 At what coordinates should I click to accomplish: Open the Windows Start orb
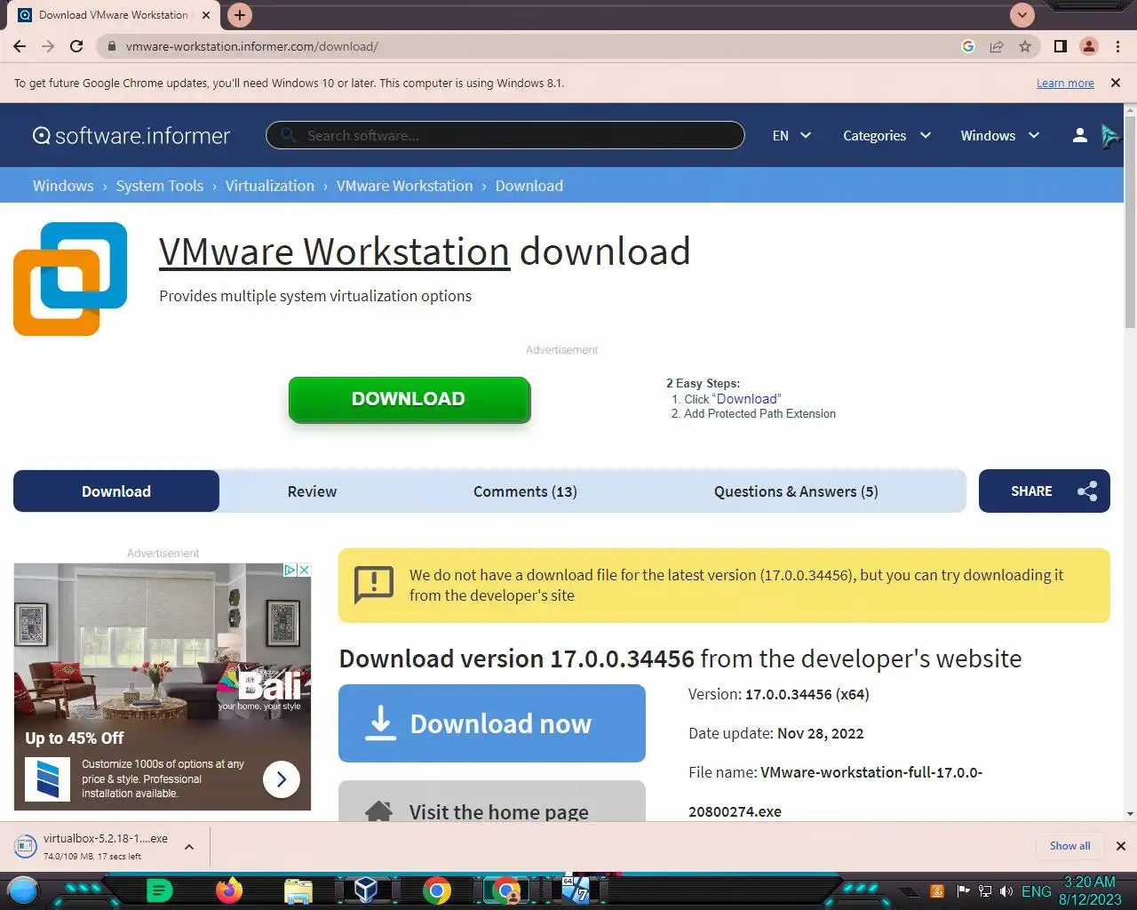click(23, 890)
